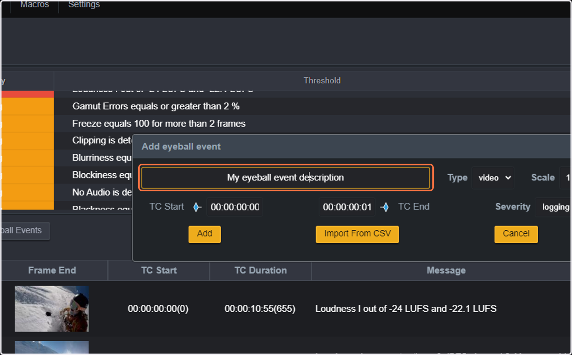Open the Severity dropdown set to logging
Image resolution: width=572 pixels, height=355 pixels.
tap(554, 207)
